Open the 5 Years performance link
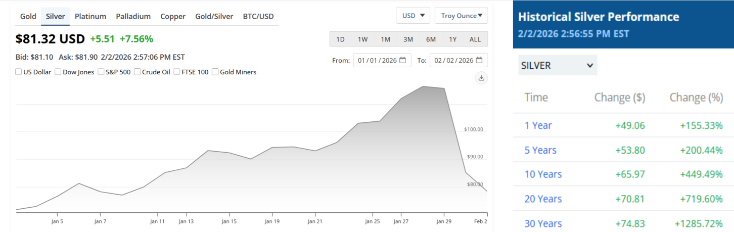The width and height of the screenshot is (734, 232). 540,150
